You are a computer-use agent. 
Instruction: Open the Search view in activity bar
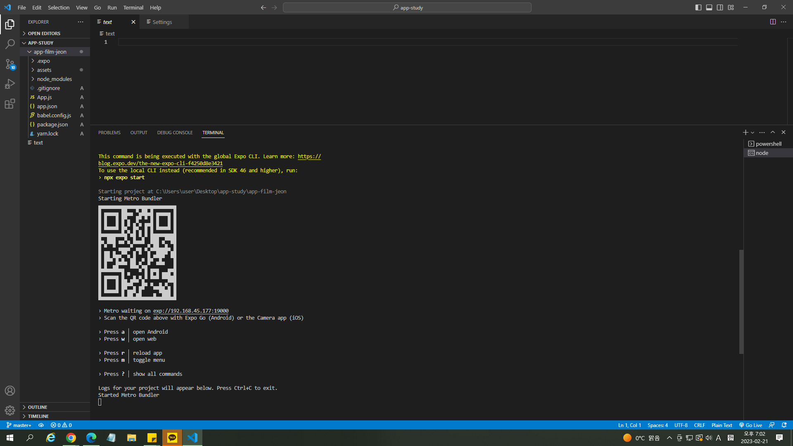pyautogui.click(x=10, y=44)
